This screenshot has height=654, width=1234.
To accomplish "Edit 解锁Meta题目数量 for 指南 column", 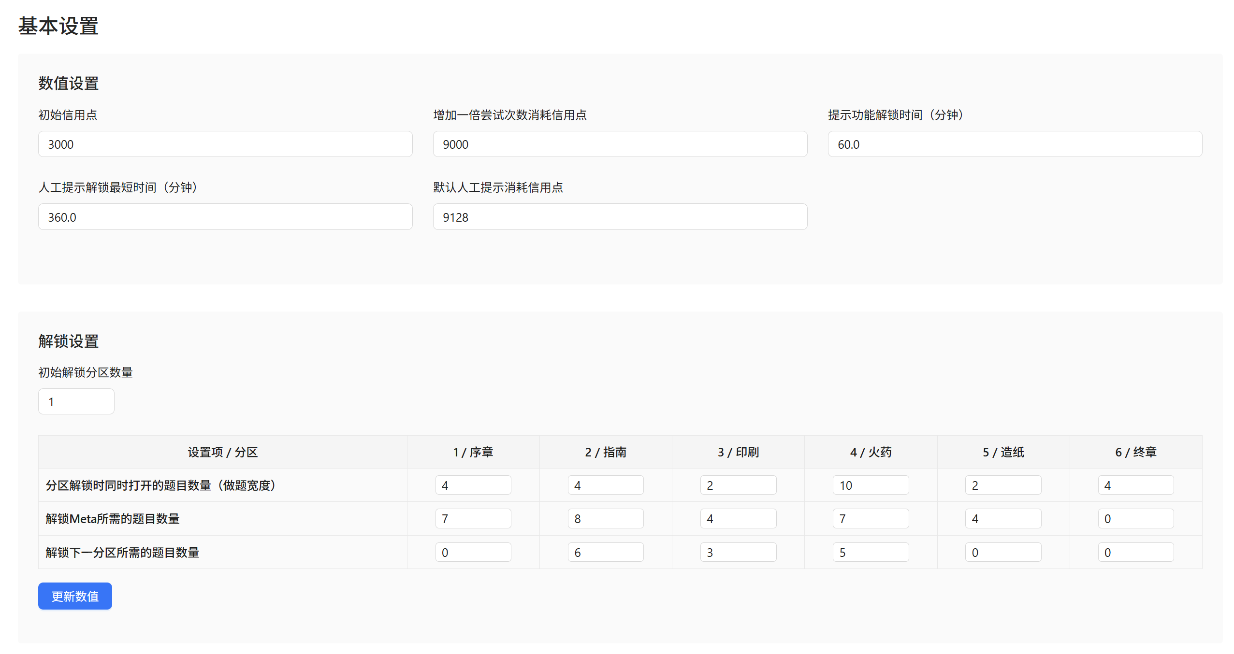I will [x=605, y=518].
